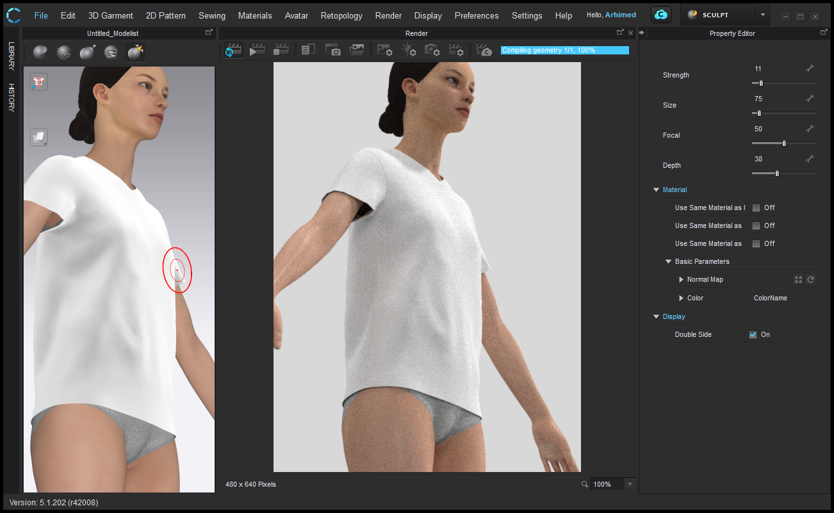
Task: Toggle the Double Side checkbox
Action: (x=753, y=335)
